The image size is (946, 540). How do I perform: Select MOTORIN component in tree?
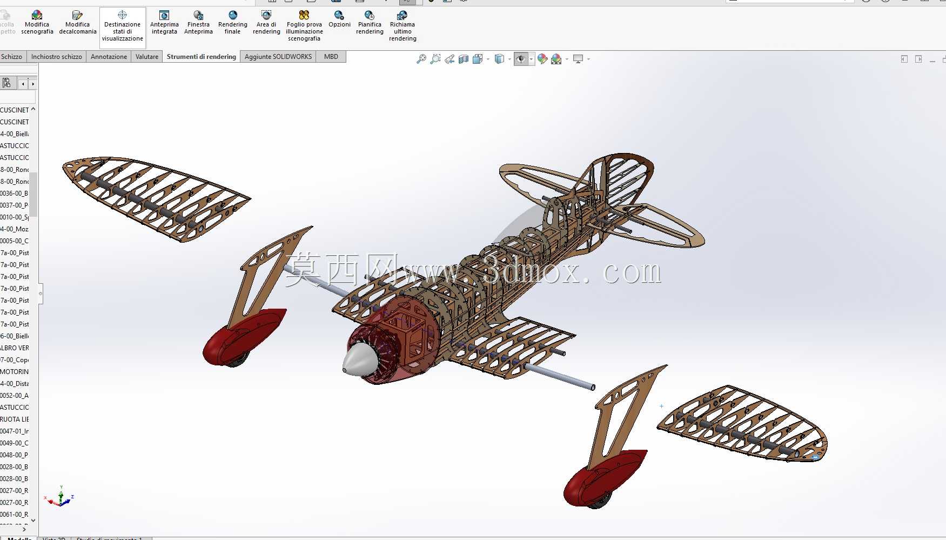tap(15, 372)
